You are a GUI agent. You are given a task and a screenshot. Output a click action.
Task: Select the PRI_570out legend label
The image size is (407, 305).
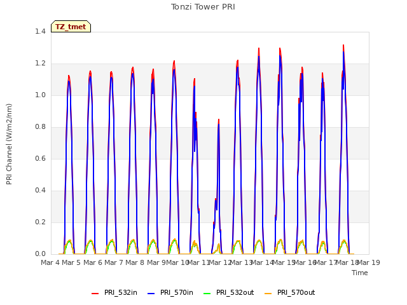coord(296,292)
